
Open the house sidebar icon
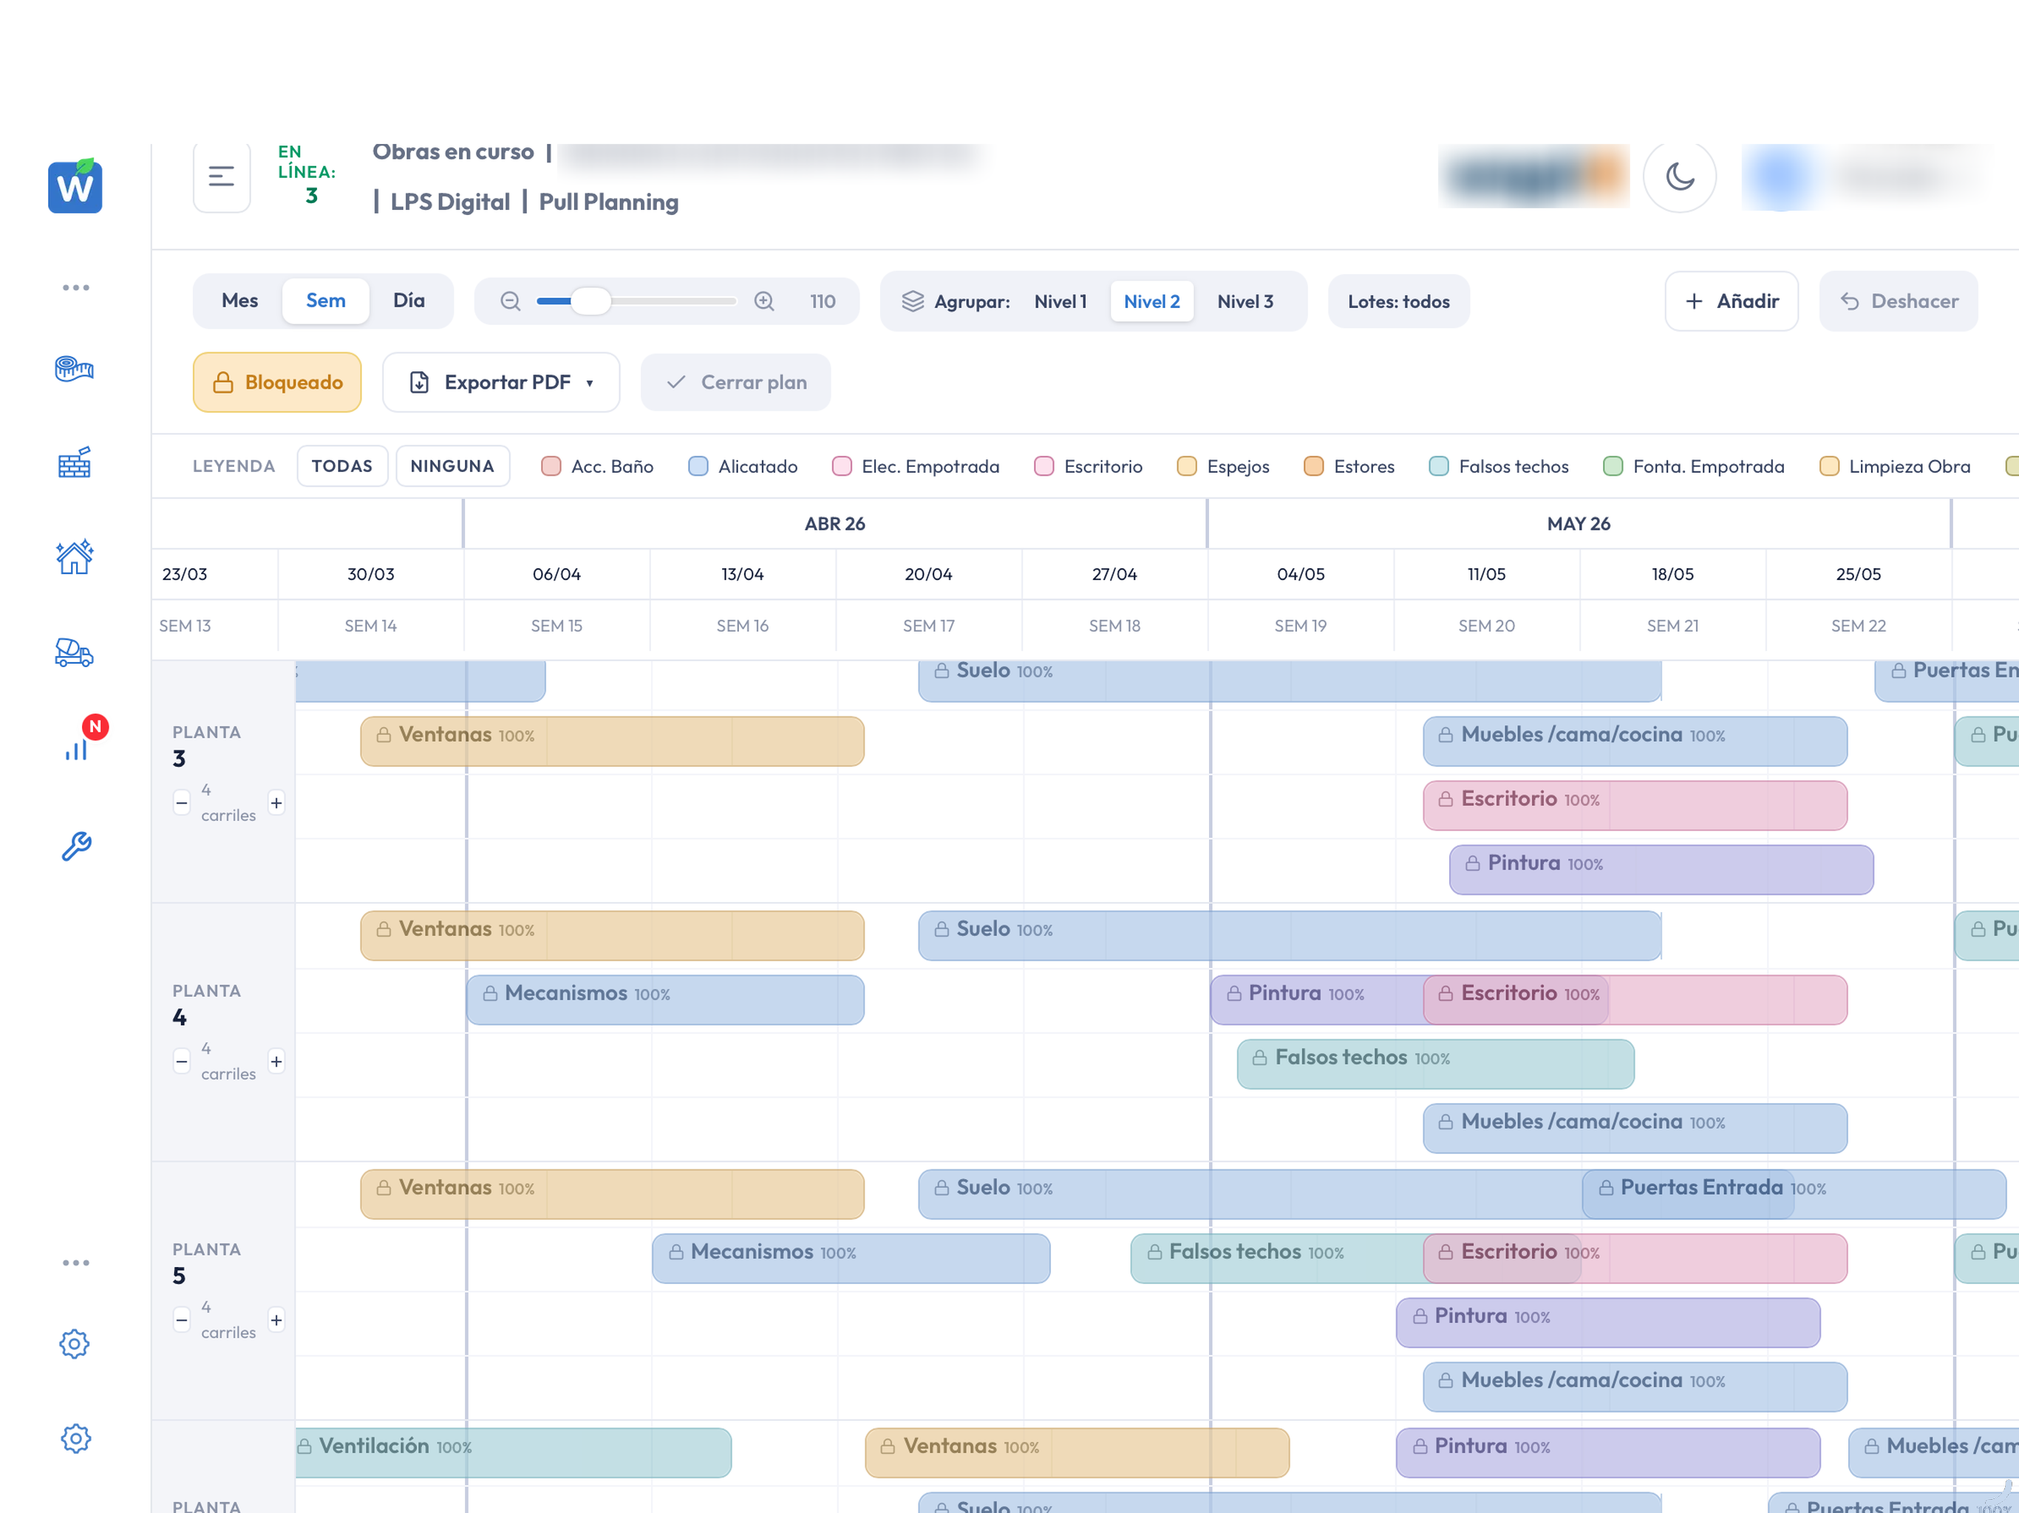point(75,556)
